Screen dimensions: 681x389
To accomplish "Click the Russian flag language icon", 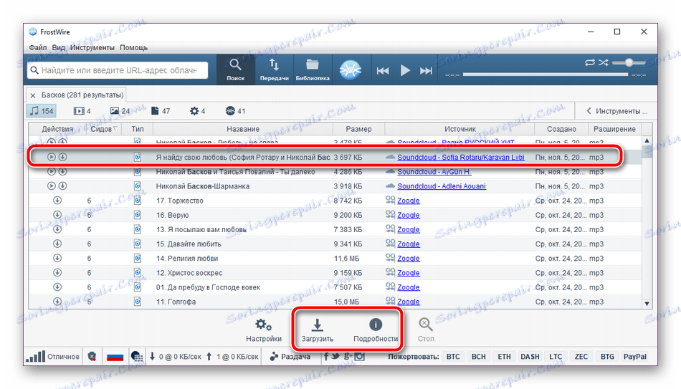I will click(115, 357).
